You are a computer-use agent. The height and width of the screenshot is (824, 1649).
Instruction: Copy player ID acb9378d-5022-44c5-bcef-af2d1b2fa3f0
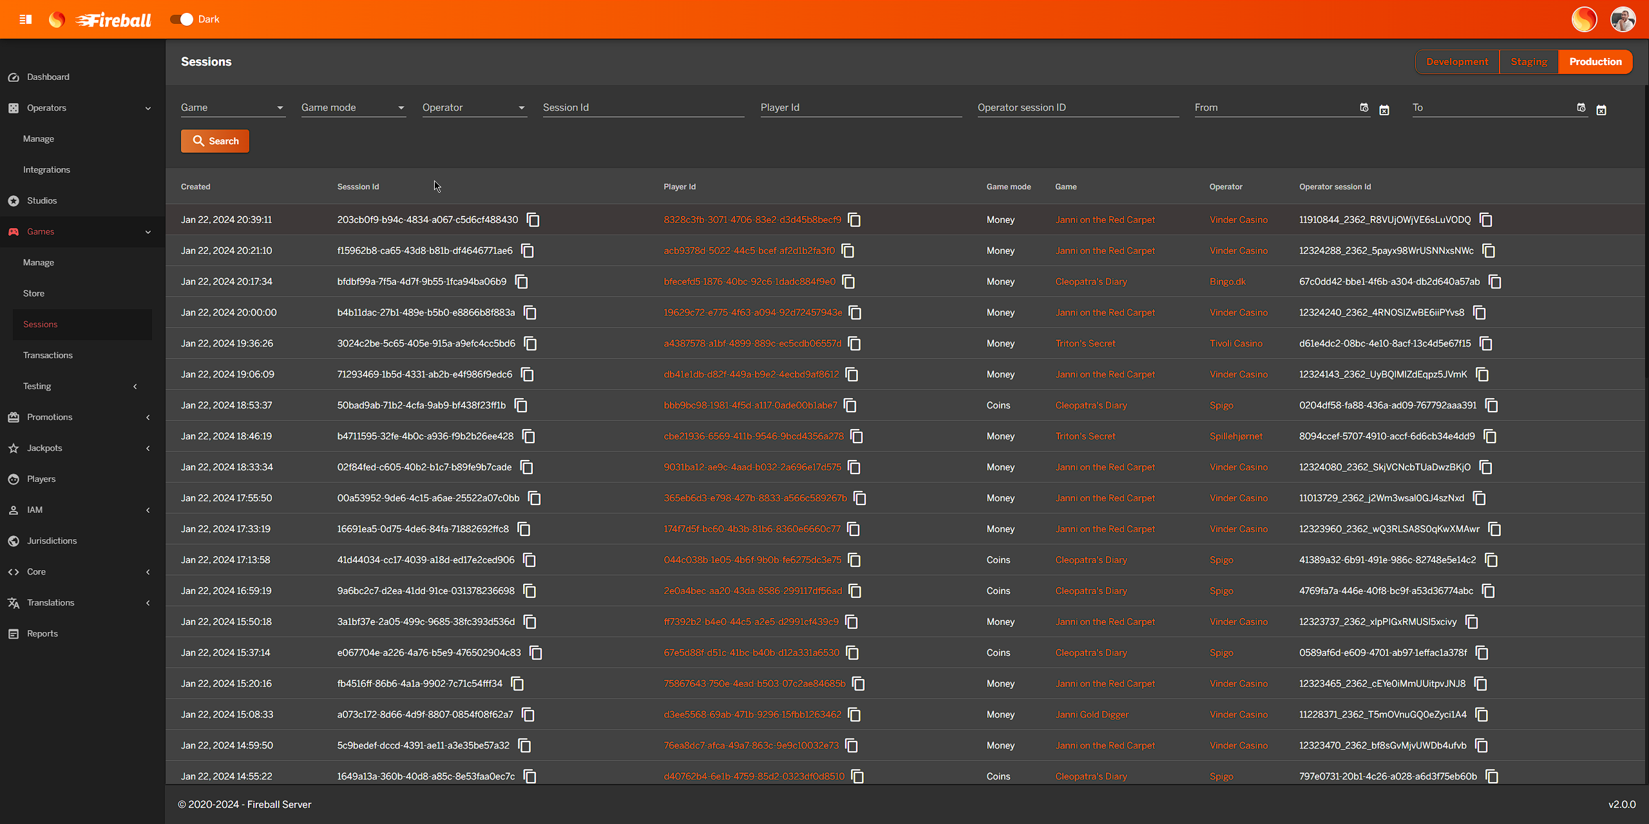click(x=848, y=251)
